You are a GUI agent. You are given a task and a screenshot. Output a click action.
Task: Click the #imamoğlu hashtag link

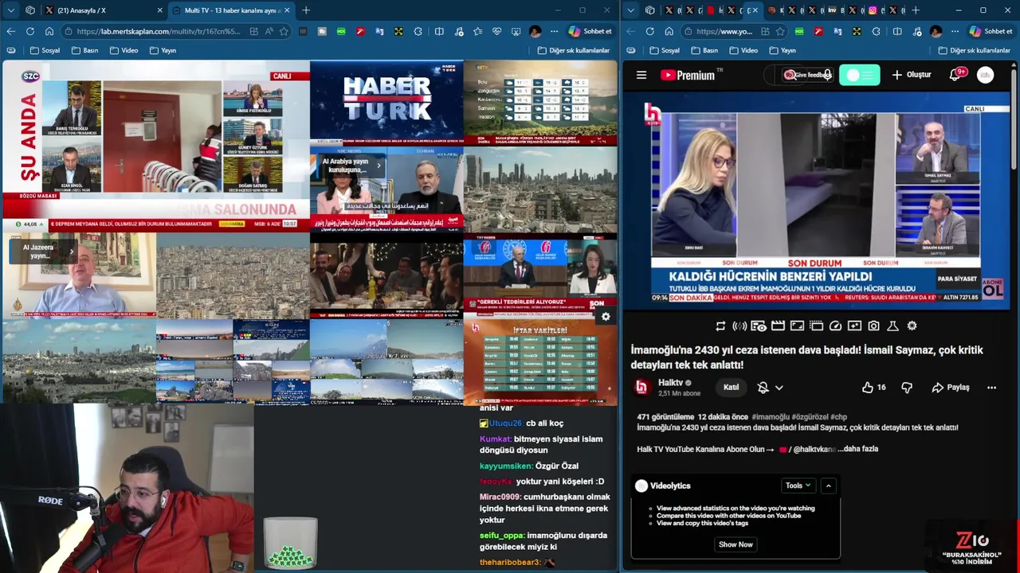(x=770, y=417)
